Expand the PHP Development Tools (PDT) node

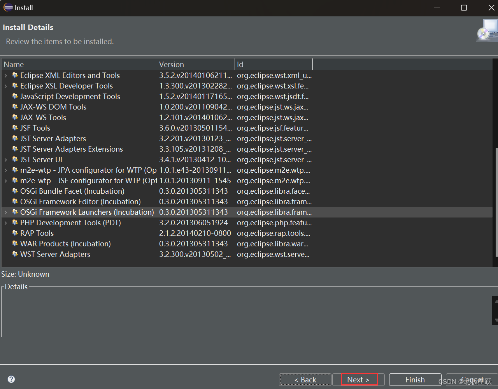[x=6, y=223]
